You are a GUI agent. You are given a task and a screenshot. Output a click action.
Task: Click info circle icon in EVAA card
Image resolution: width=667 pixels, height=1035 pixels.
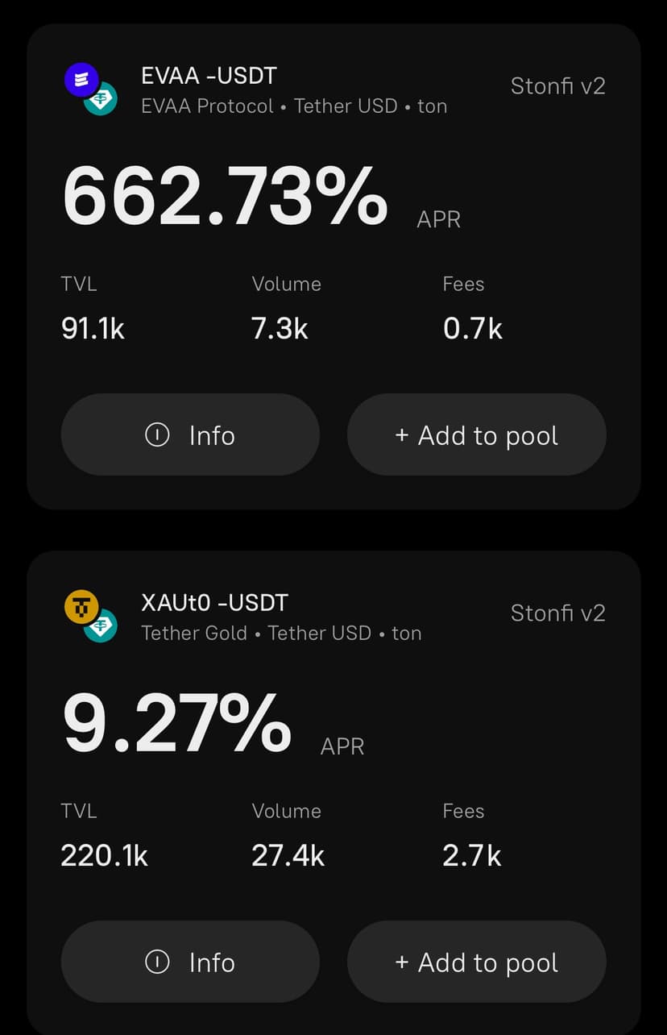(156, 435)
